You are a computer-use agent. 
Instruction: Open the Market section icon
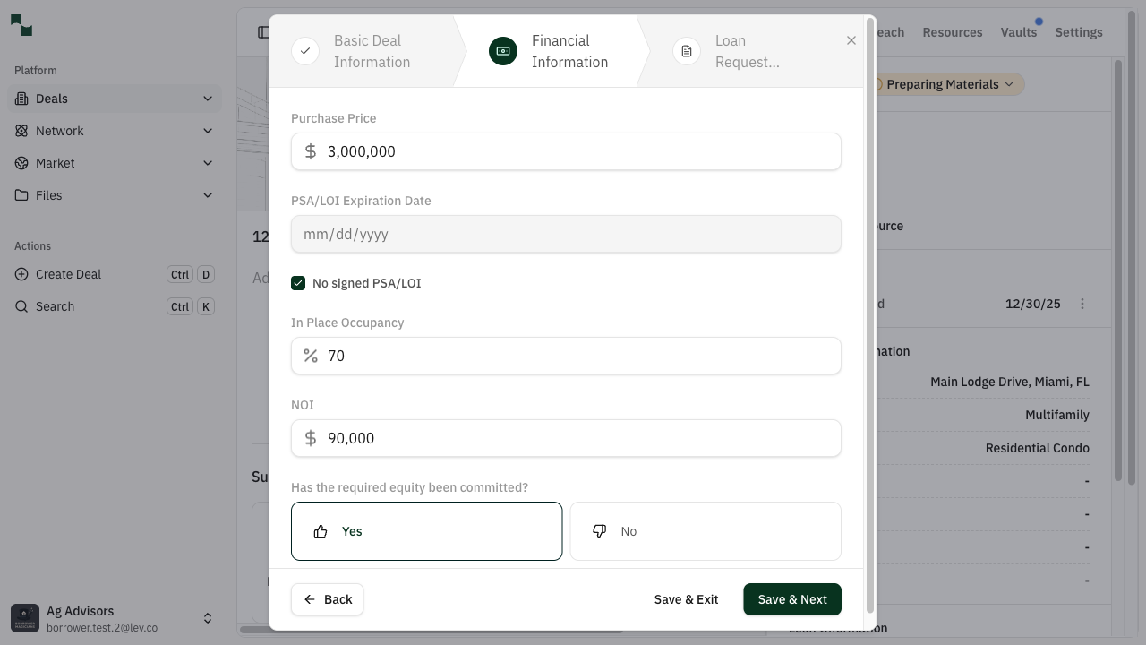pyautogui.click(x=20, y=163)
